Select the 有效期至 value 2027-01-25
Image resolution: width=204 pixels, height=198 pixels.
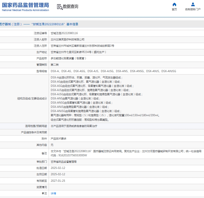coord(58,181)
